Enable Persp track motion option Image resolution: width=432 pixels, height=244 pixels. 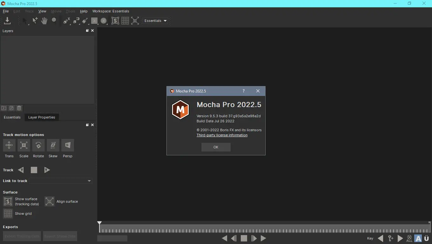pyautogui.click(x=68, y=145)
